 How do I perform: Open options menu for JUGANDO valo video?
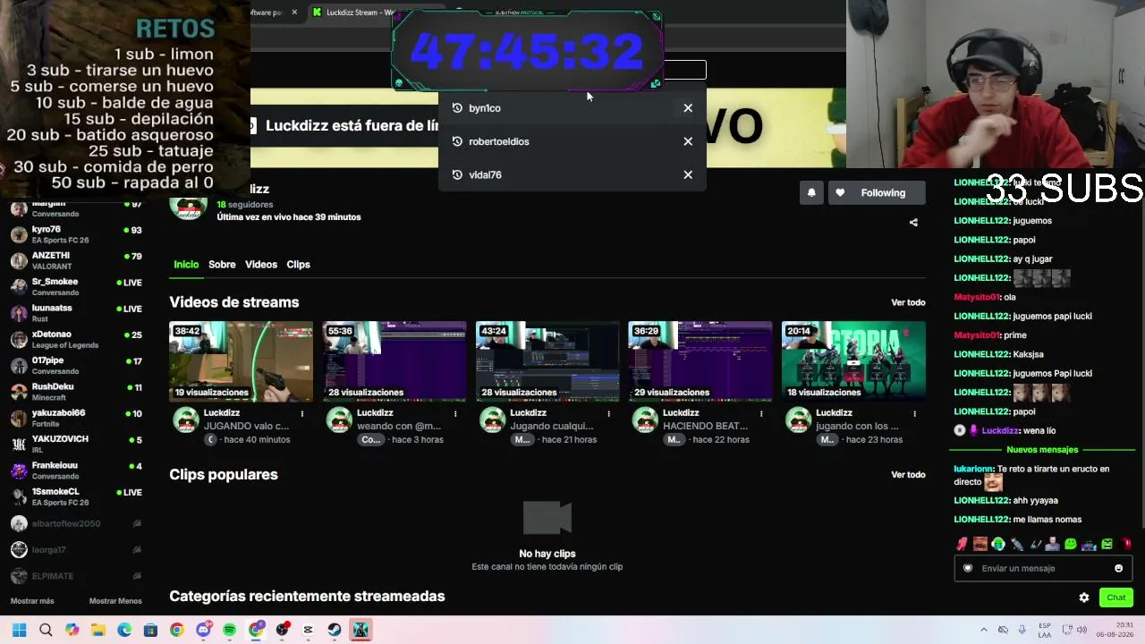[x=302, y=414]
